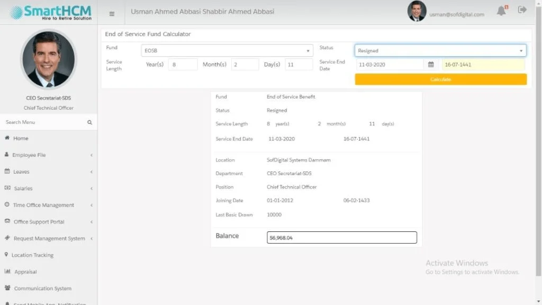The width and height of the screenshot is (542, 305).
Task: Expand the Salaries menu section
Action: (x=48, y=189)
